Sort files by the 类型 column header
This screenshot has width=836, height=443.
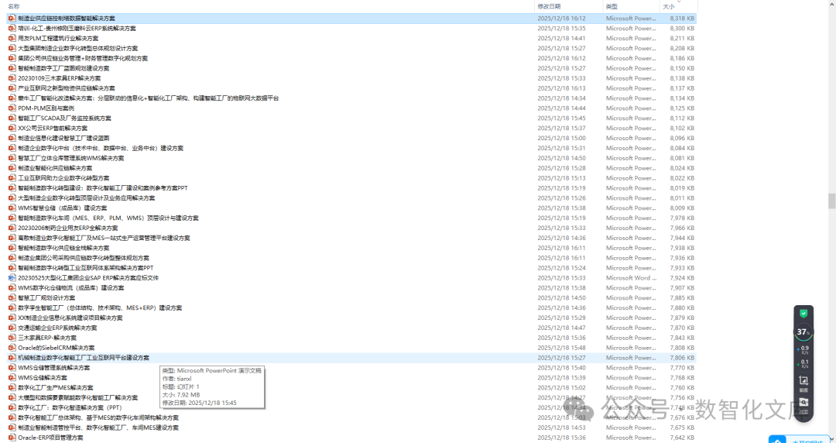612,6
